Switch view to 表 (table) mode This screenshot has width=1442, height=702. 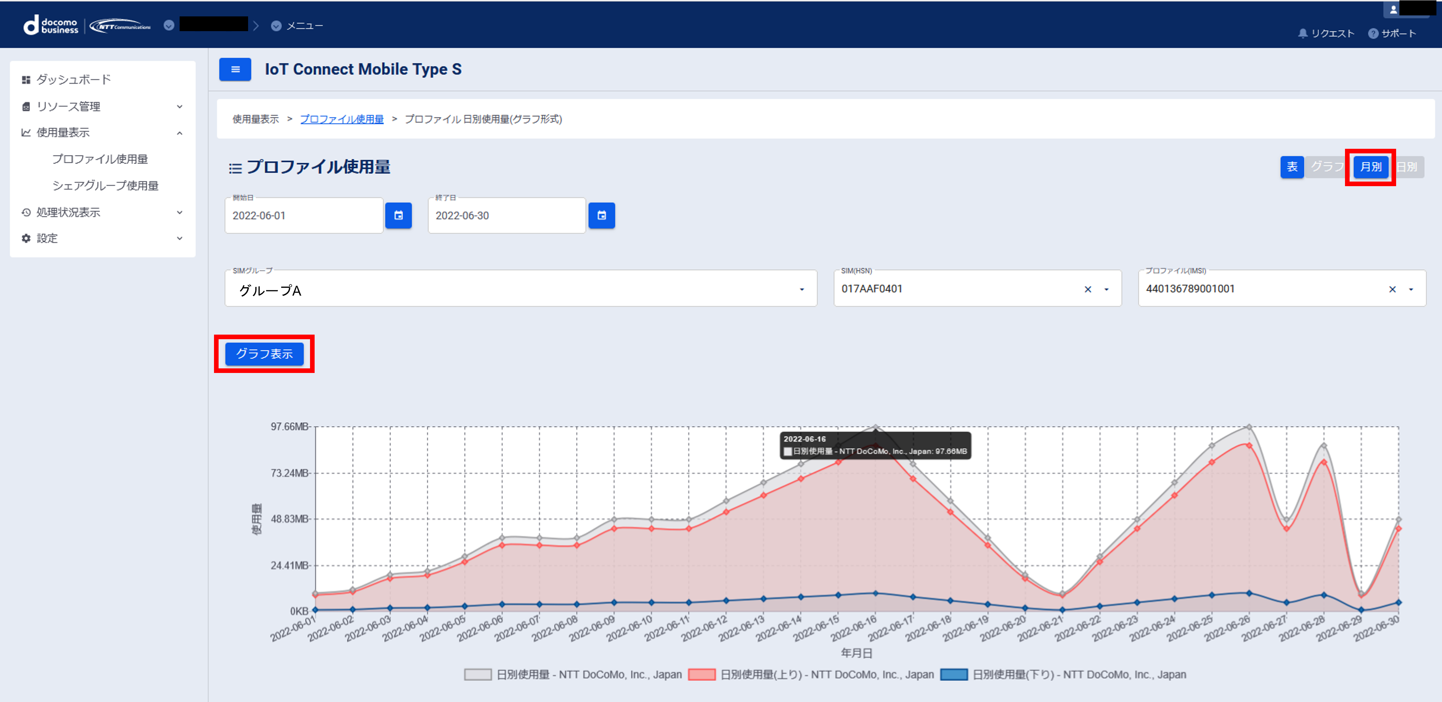pos(1292,167)
